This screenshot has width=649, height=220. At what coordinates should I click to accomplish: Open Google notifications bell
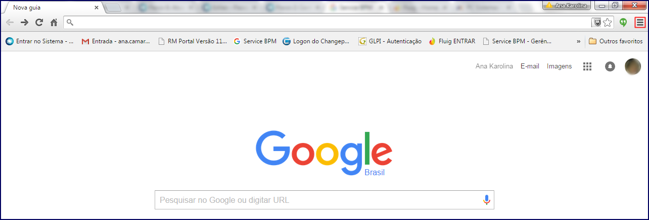610,66
